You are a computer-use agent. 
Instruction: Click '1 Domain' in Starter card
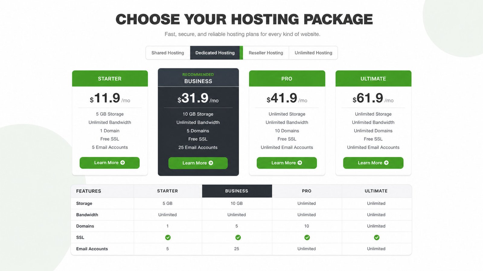coord(110,131)
